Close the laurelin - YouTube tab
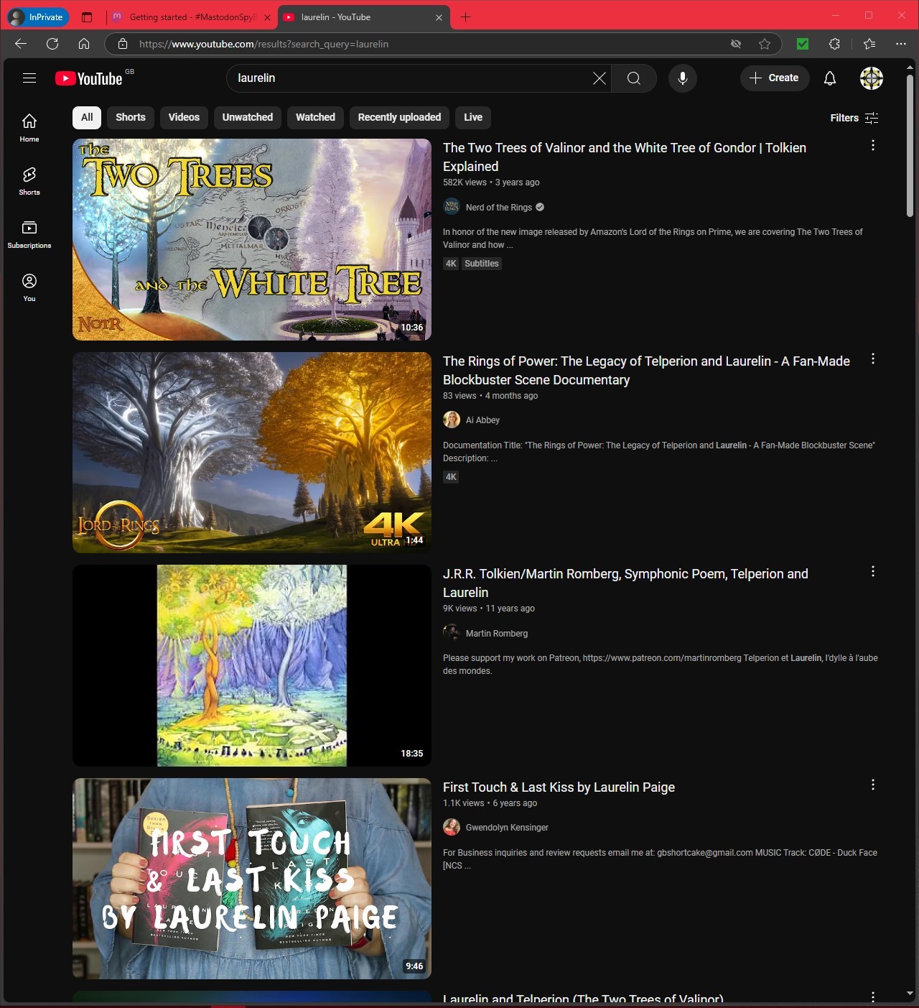Image resolution: width=919 pixels, height=1008 pixels. click(439, 17)
